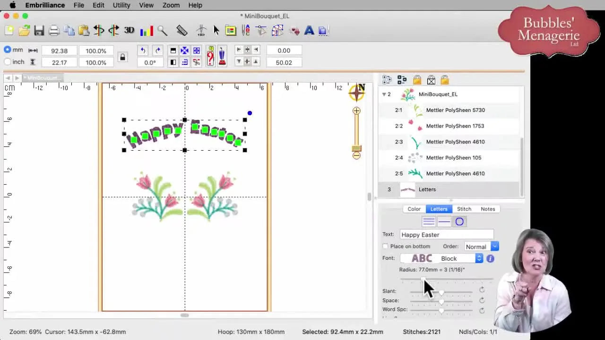
Task: Click the closed padlock lock icon above object list
Action: coord(417,80)
